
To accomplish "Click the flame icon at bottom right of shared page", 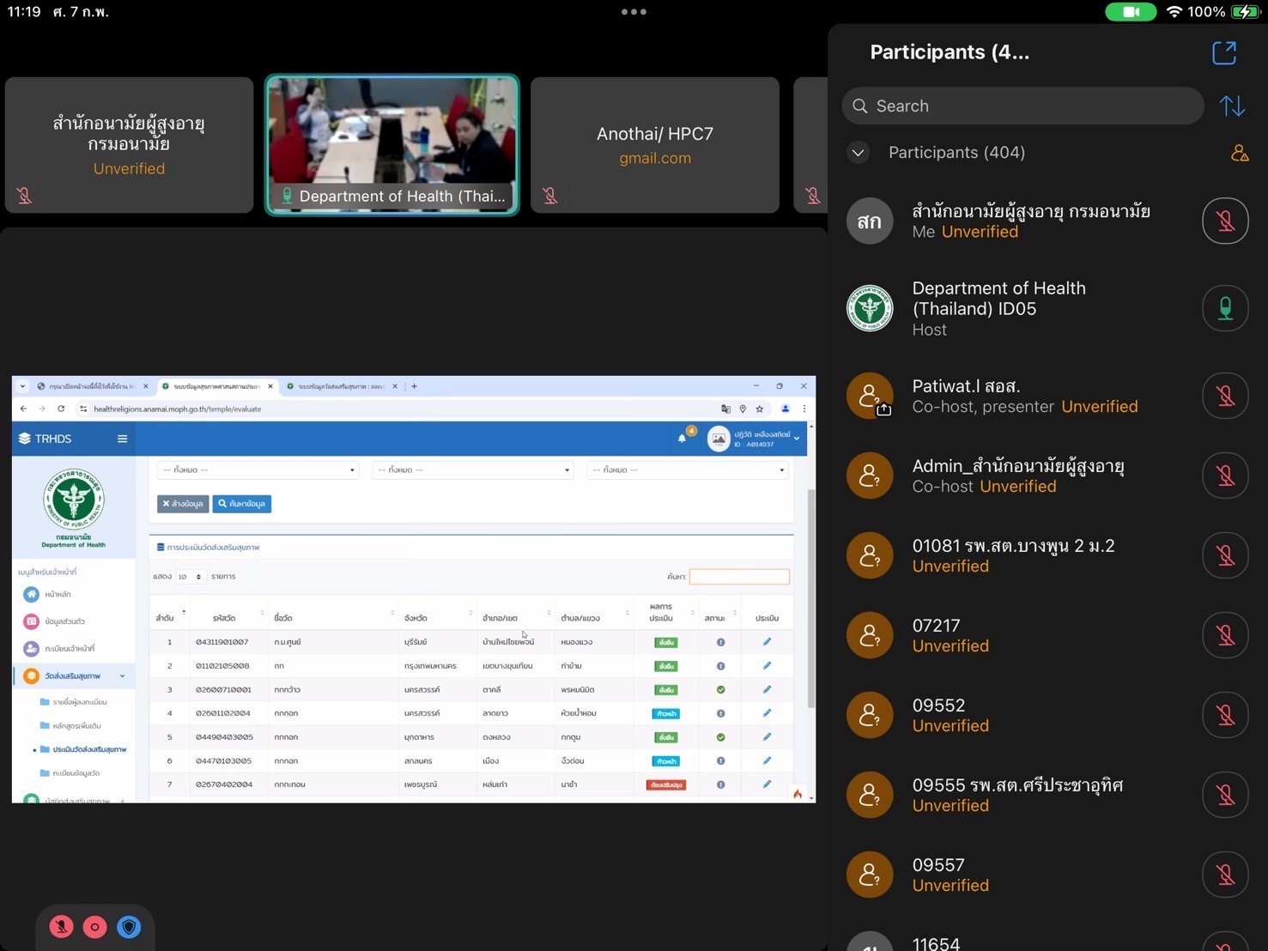I will coord(798,794).
